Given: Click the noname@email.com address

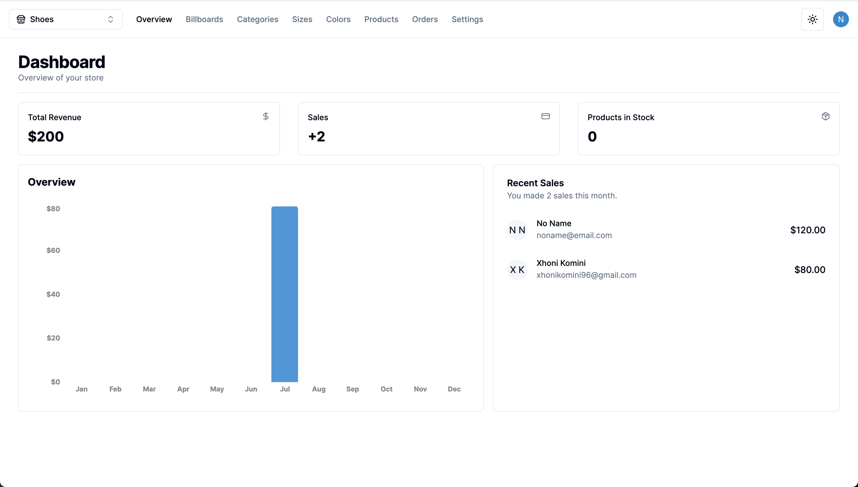Looking at the screenshot, I should click(574, 236).
